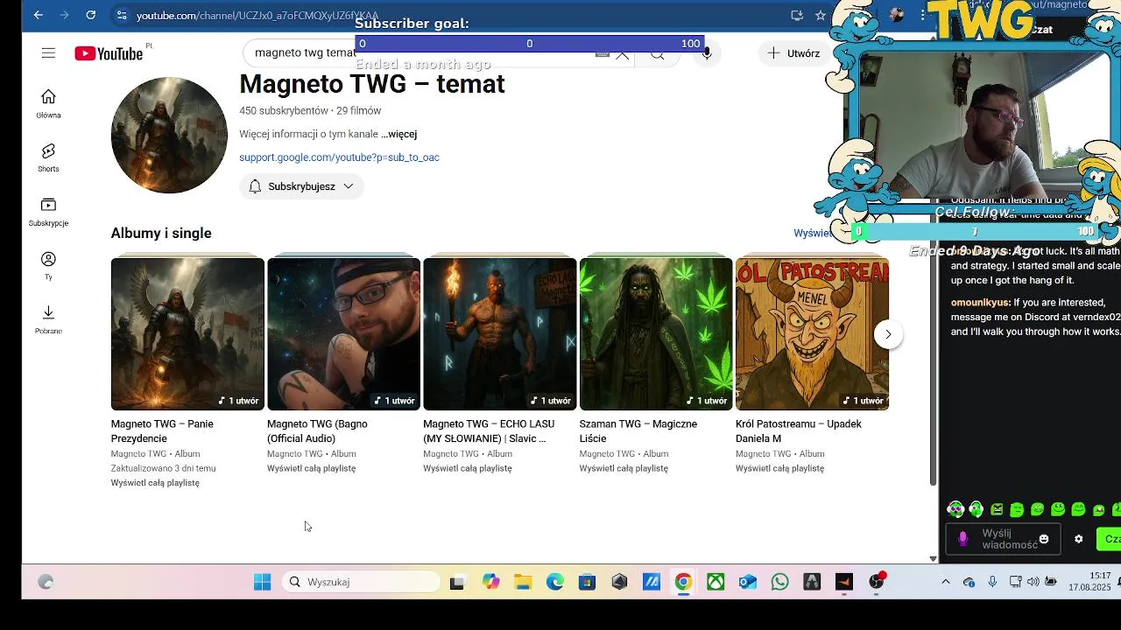Open the YouTube hamburger guide menu
This screenshot has height=630, width=1121.
point(48,53)
